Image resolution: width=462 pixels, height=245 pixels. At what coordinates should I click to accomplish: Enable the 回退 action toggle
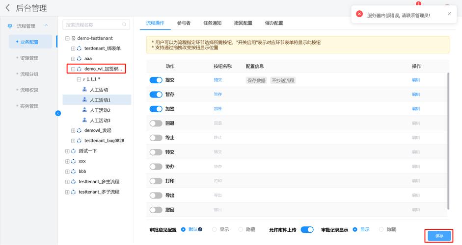(156, 123)
